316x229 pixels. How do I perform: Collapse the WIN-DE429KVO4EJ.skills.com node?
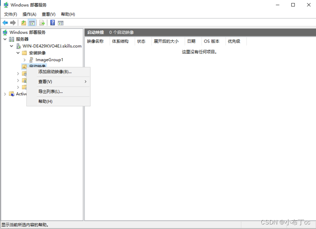[11, 46]
